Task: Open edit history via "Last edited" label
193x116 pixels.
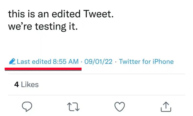Action: coord(34,62)
